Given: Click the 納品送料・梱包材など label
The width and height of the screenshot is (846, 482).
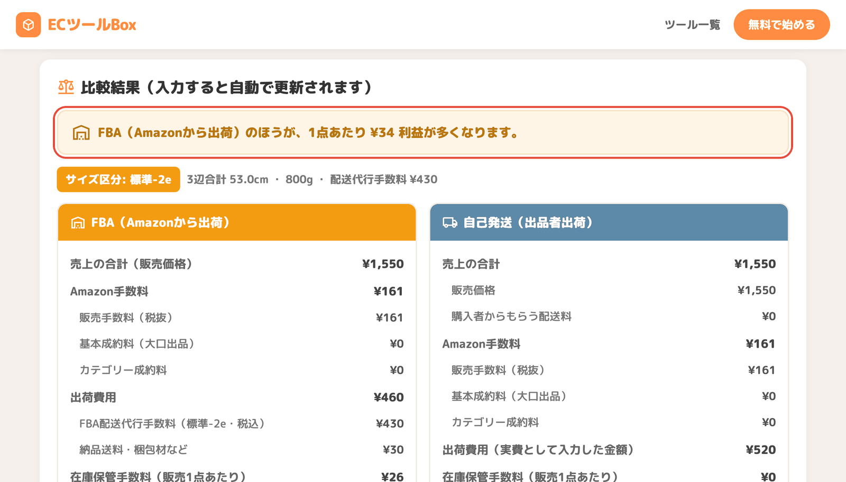Looking at the screenshot, I should (134, 450).
